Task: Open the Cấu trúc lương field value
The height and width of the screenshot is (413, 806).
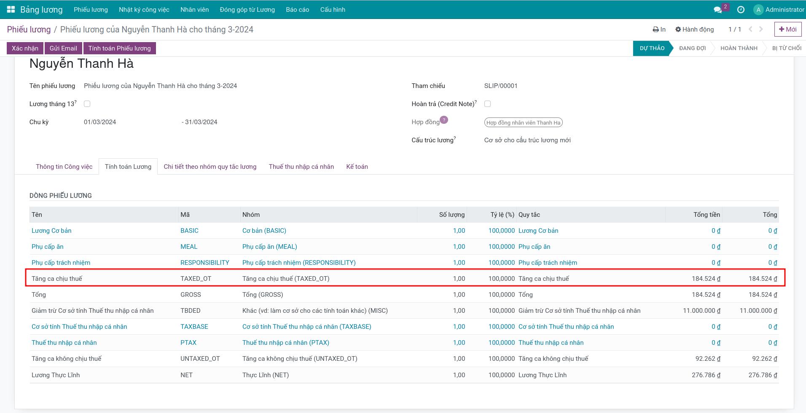Action: point(527,140)
